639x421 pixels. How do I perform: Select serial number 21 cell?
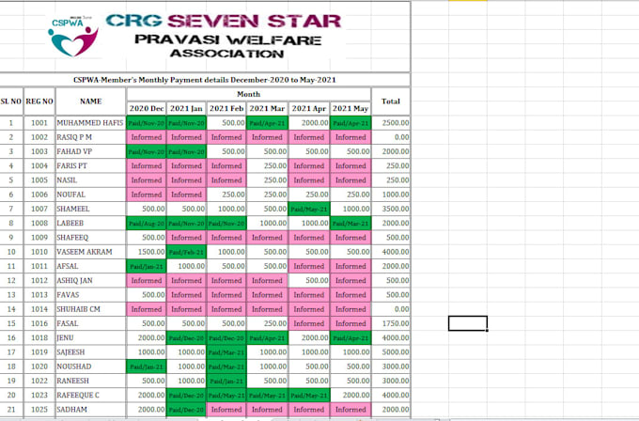(x=11, y=410)
